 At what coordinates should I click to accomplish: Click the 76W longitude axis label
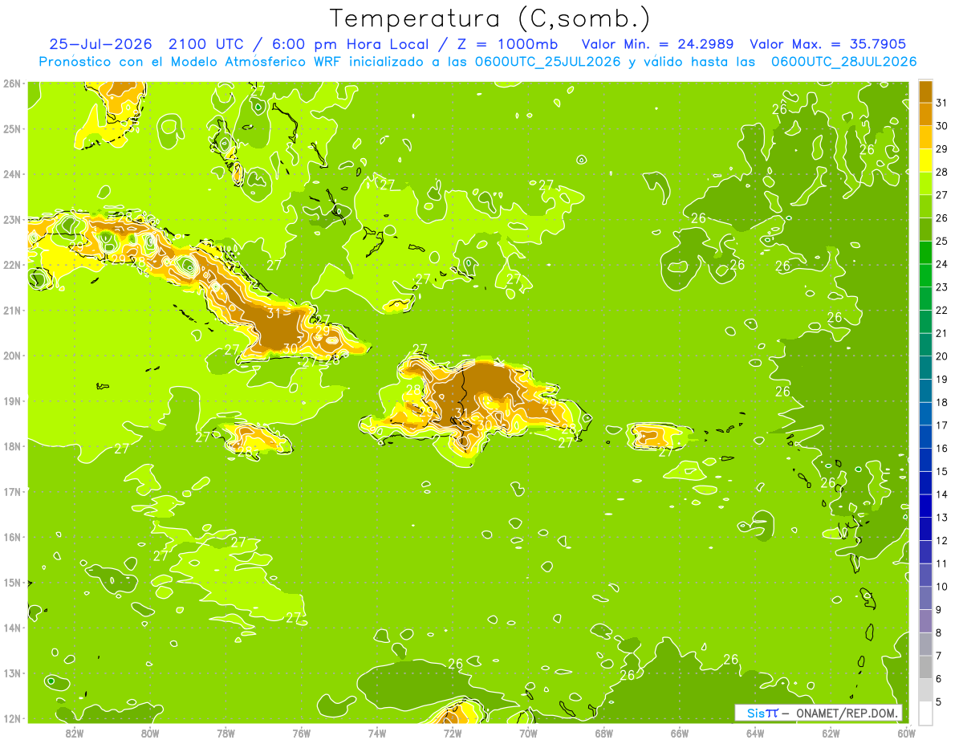pyautogui.click(x=301, y=733)
